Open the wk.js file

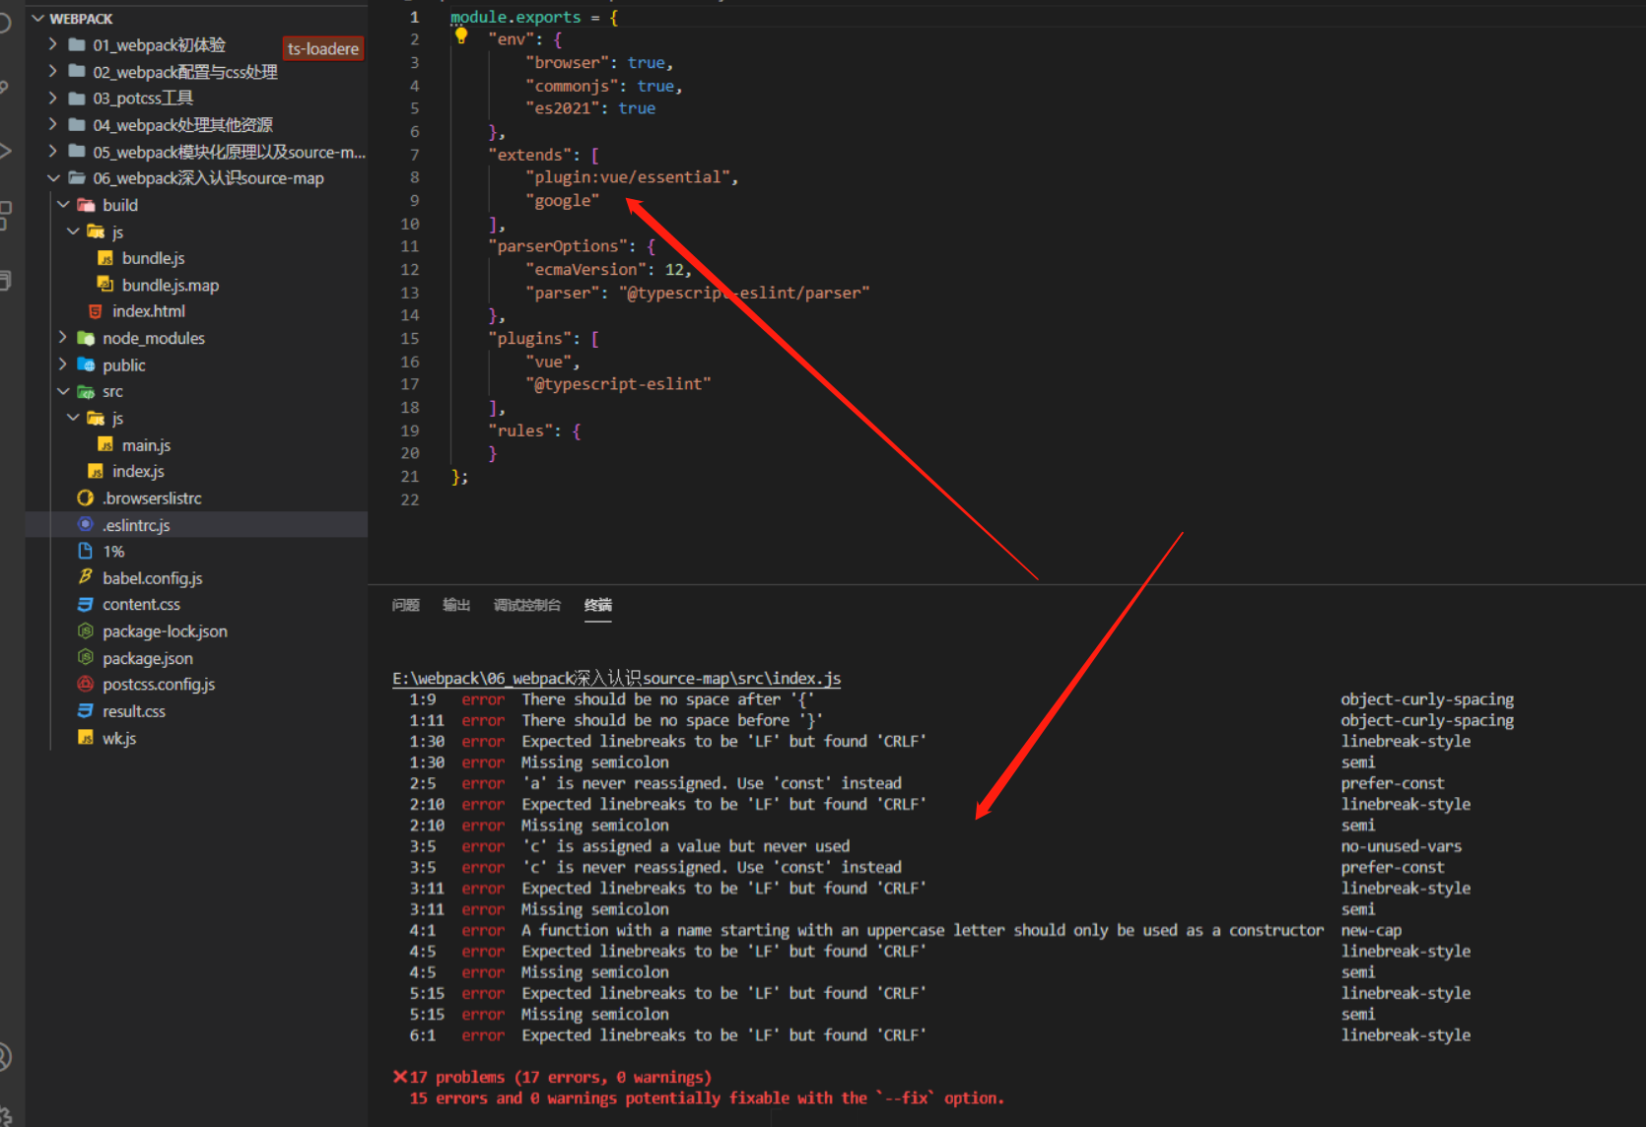click(x=118, y=737)
